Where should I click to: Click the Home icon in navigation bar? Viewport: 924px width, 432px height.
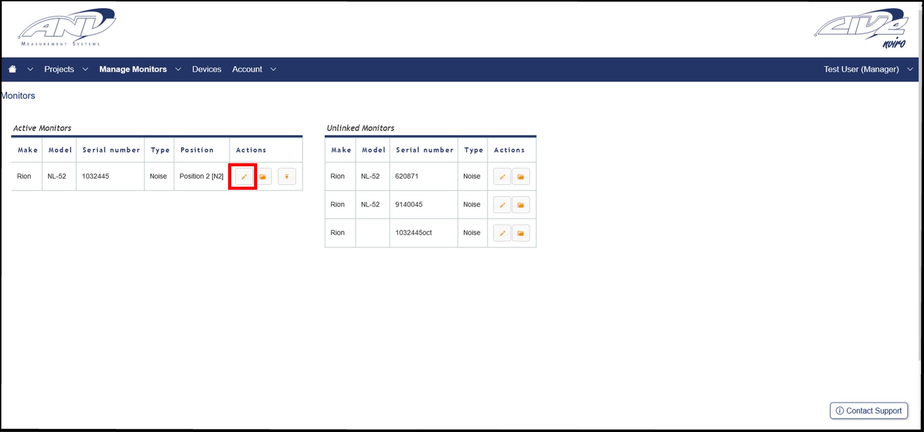point(13,69)
